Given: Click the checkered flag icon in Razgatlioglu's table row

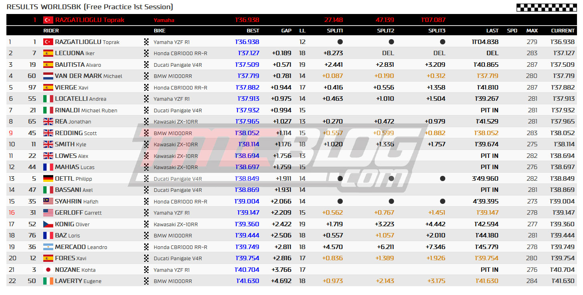Looking at the screenshot, I should (x=146, y=42).
